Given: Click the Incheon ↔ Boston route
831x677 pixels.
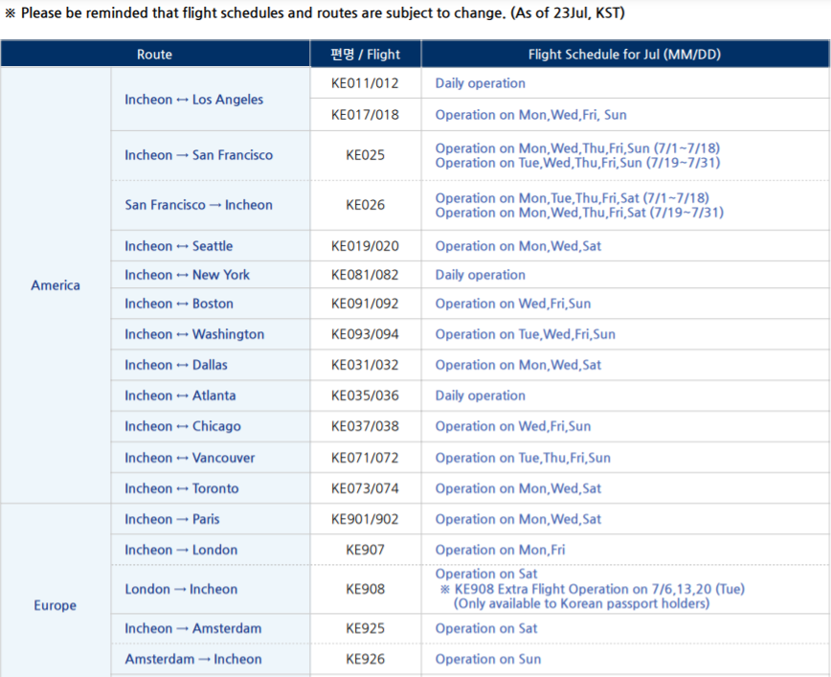Looking at the screenshot, I should click(179, 304).
